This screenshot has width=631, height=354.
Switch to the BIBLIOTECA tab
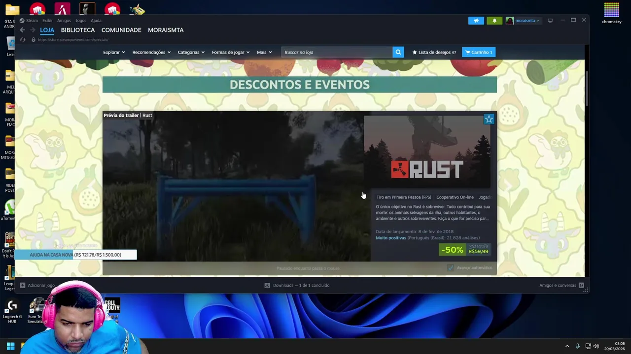pos(78,30)
